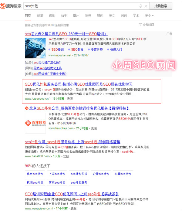
Task: Select related search 企业seo外包
Action: pyautogui.click(x=101, y=174)
